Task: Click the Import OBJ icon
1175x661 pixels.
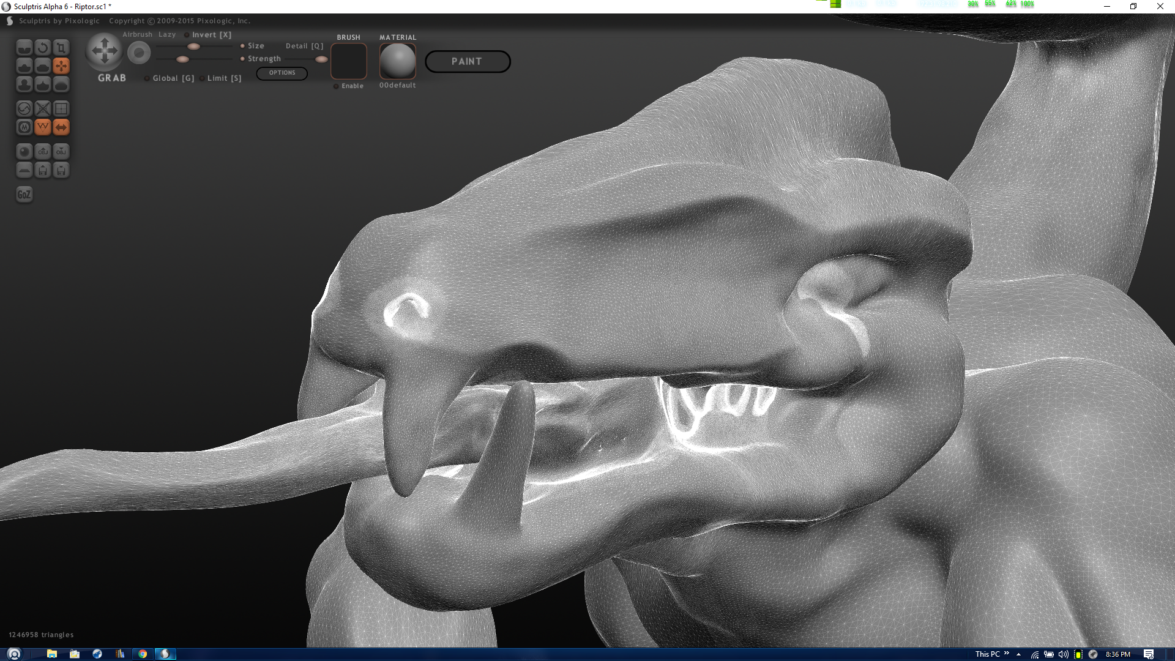Action: click(42, 151)
